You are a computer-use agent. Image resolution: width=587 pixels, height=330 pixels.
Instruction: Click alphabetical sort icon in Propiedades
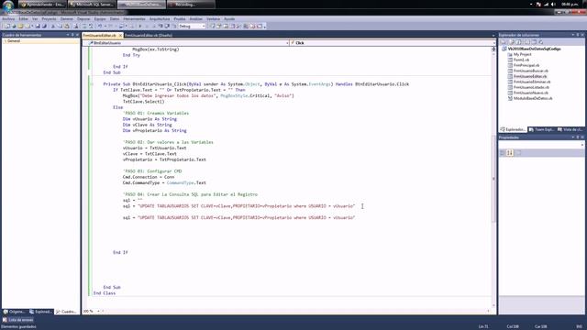pyautogui.click(x=510, y=153)
